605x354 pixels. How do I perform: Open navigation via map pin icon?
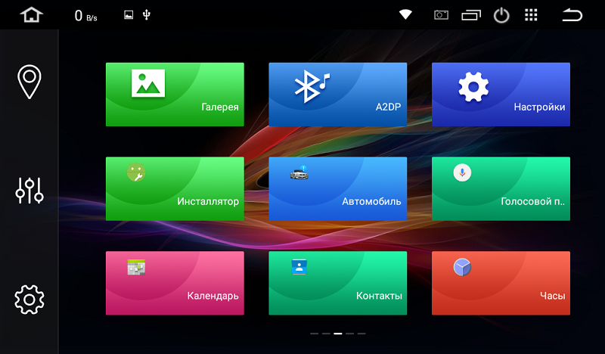click(x=29, y=82)
